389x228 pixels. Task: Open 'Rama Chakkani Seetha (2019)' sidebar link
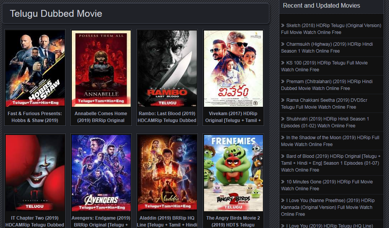coord(324,104)
